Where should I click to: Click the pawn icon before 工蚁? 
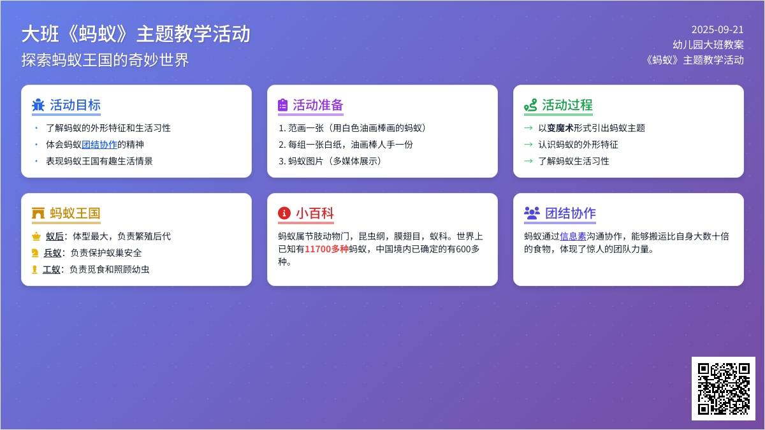[34, 269]
